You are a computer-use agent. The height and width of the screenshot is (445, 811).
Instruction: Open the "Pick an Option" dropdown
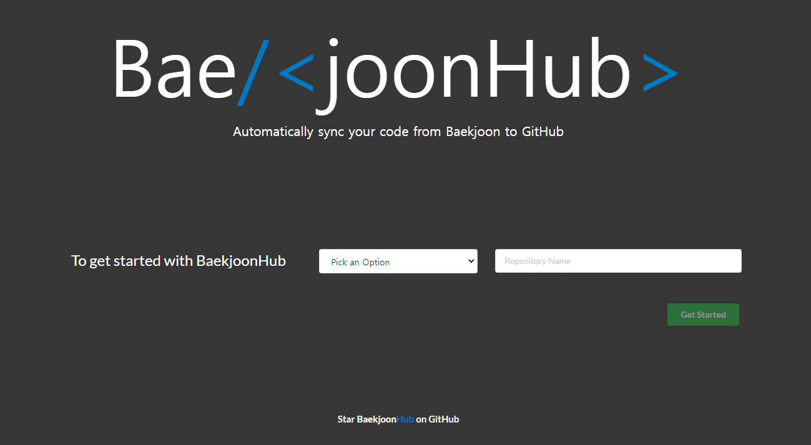coord(398,262)
